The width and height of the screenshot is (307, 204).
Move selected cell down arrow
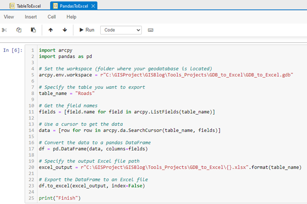[65, 30]
